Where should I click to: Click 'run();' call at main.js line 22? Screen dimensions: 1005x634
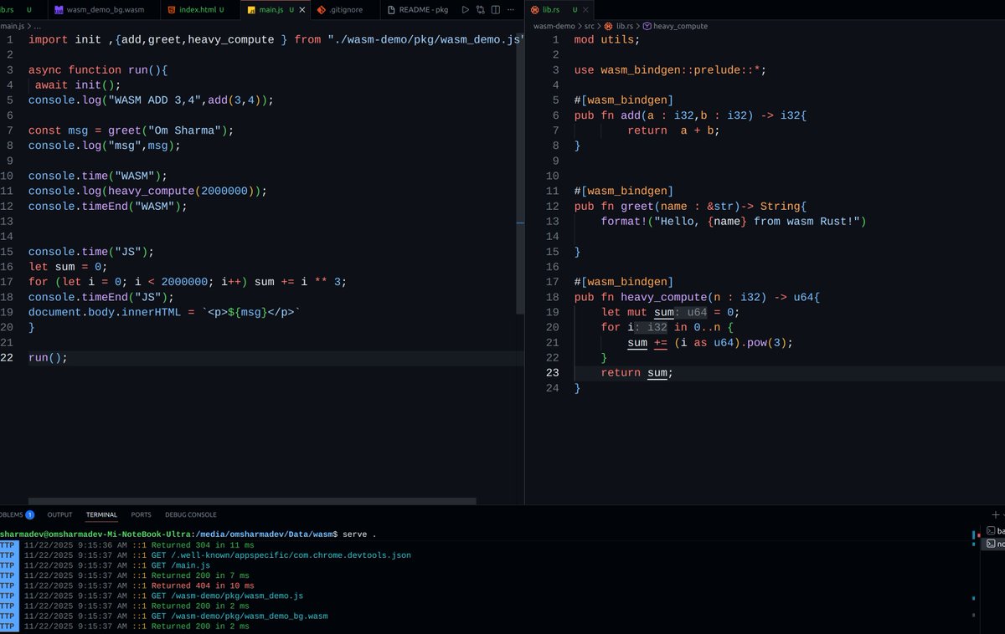(48, 357)
